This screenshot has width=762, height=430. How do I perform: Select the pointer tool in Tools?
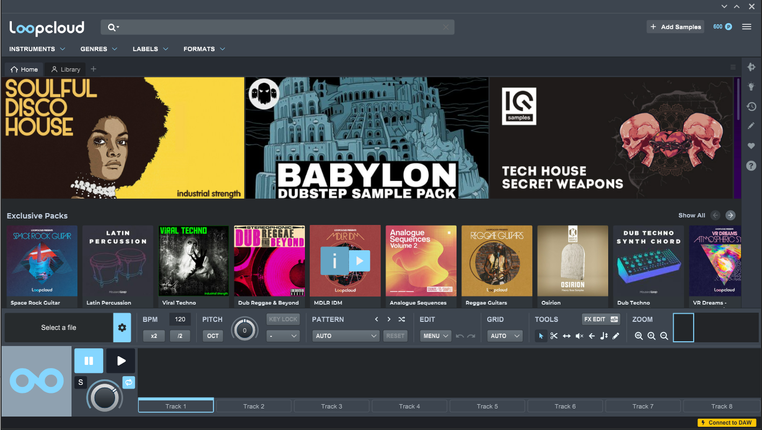(541, 336)
